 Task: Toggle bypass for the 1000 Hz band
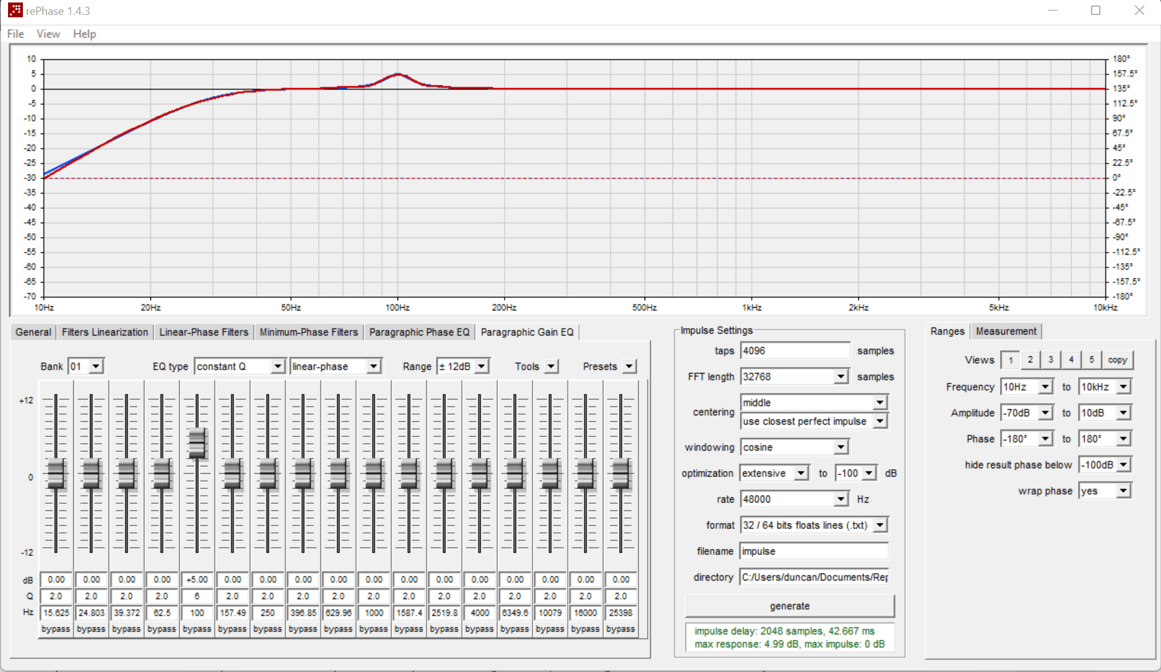[373, 629]
